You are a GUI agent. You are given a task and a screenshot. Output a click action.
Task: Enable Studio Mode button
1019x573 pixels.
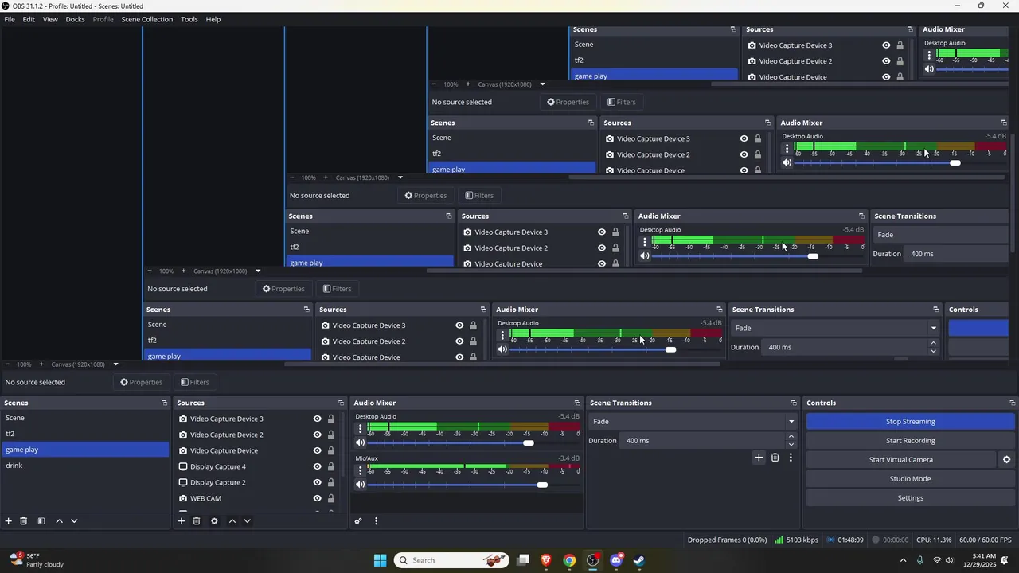tap(910, 479)
